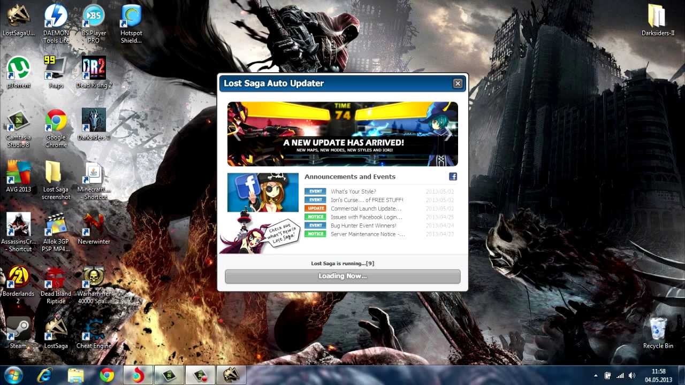
Task: Open the 'What's Your Style?' announcement
Action: pos(353,191)
